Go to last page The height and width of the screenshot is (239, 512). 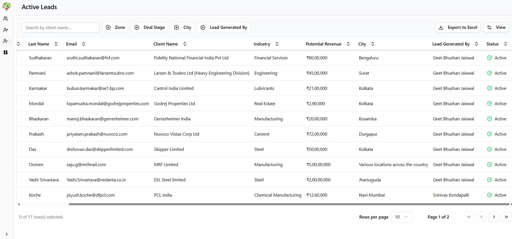[506, 217]
